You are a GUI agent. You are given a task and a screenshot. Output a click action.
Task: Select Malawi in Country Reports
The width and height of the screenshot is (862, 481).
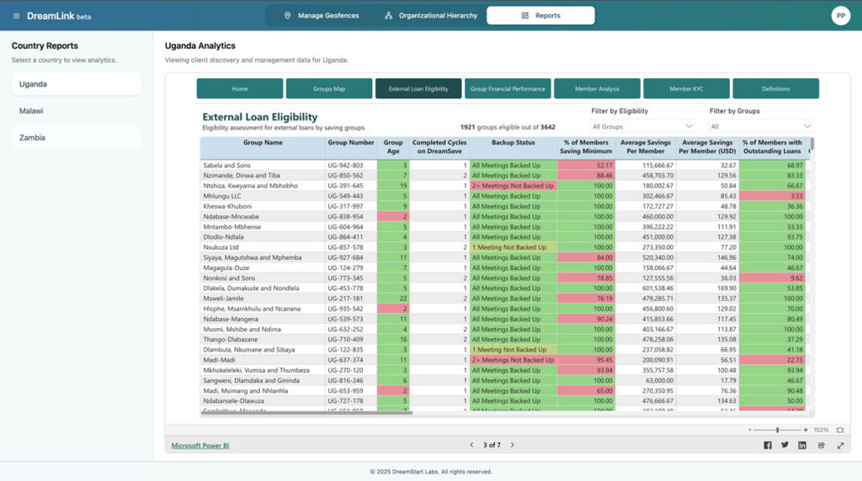(31, 111)
